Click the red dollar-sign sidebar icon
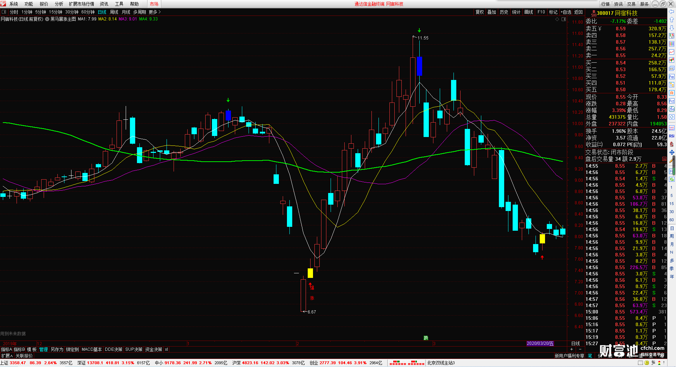Image resolution: width=676 pixels, height=367 pixels. [672, 144]
